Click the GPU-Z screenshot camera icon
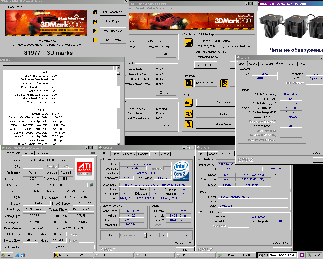323x259 pixels. [93, 153]
